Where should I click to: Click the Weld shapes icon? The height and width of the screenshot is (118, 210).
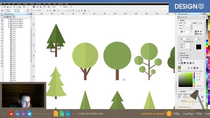point(68,10)
